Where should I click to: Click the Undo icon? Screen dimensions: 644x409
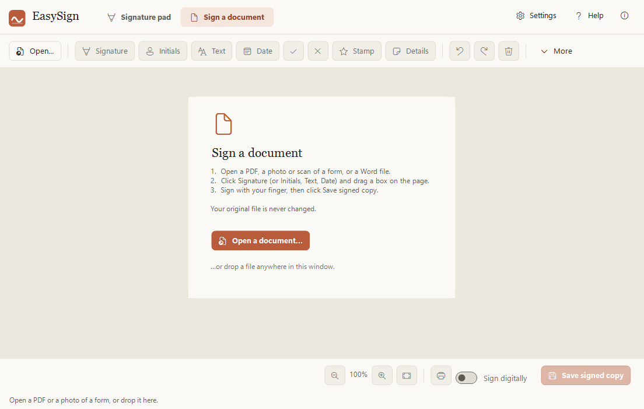click(460, 51)
